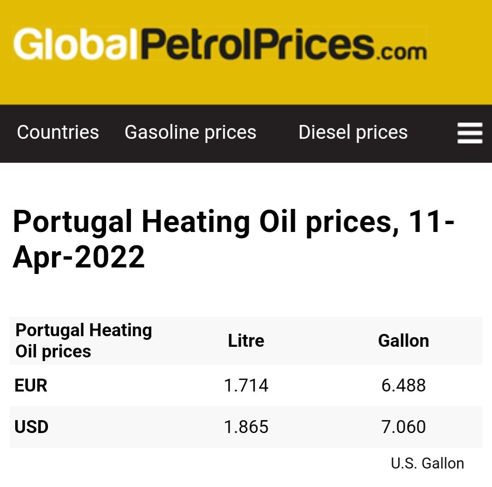Open the hamburger menu icon

[x=469, y=133]
